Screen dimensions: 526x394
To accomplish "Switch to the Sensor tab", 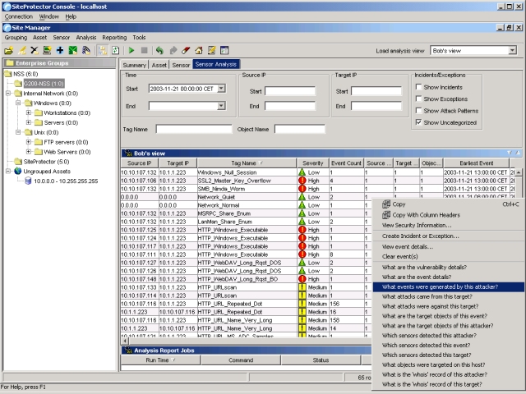I will point(181,65).
